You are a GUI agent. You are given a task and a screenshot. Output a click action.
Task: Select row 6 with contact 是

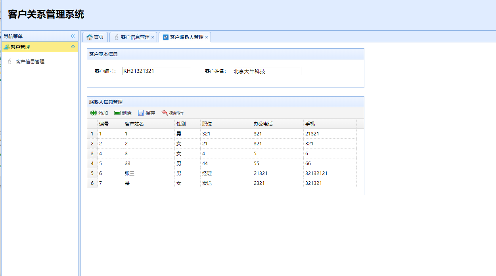(139, 183)
